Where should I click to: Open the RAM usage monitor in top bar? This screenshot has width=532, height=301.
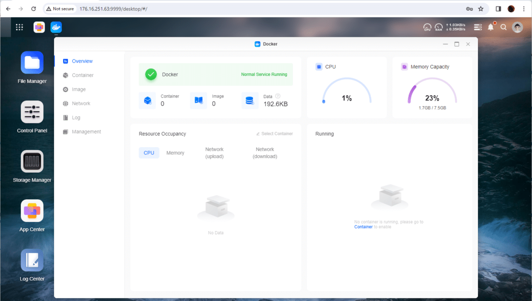[439, 27]
